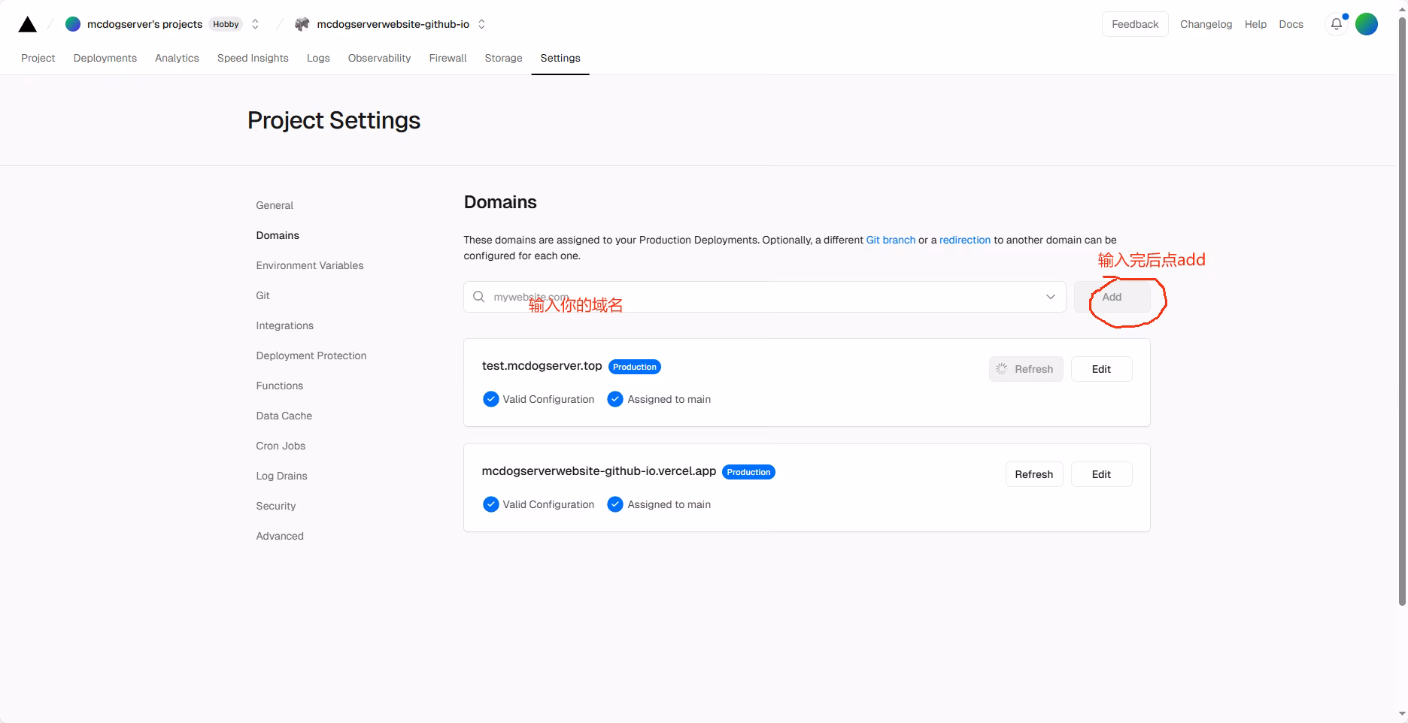Screen dimensions: 1408x723
Task: Open the user avatar menu
Action: click(x=1367, y=24)
